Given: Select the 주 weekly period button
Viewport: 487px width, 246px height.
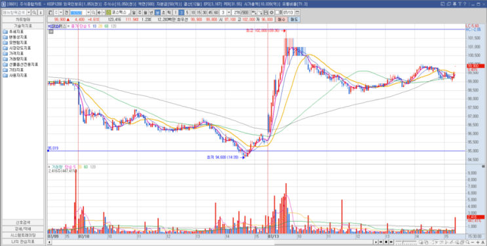Looking at the screenshot, I should coord(139,12).
